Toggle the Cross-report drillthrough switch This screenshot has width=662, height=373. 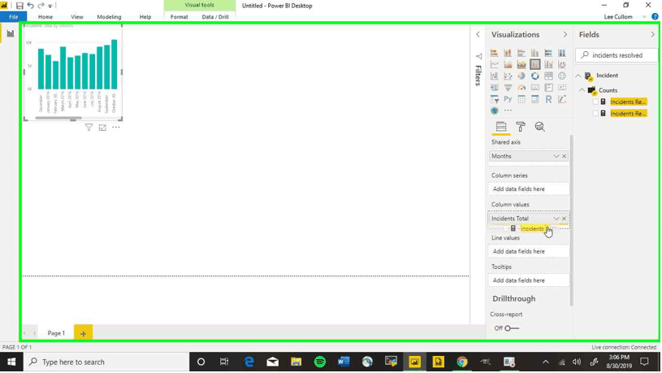coord(512,328)
